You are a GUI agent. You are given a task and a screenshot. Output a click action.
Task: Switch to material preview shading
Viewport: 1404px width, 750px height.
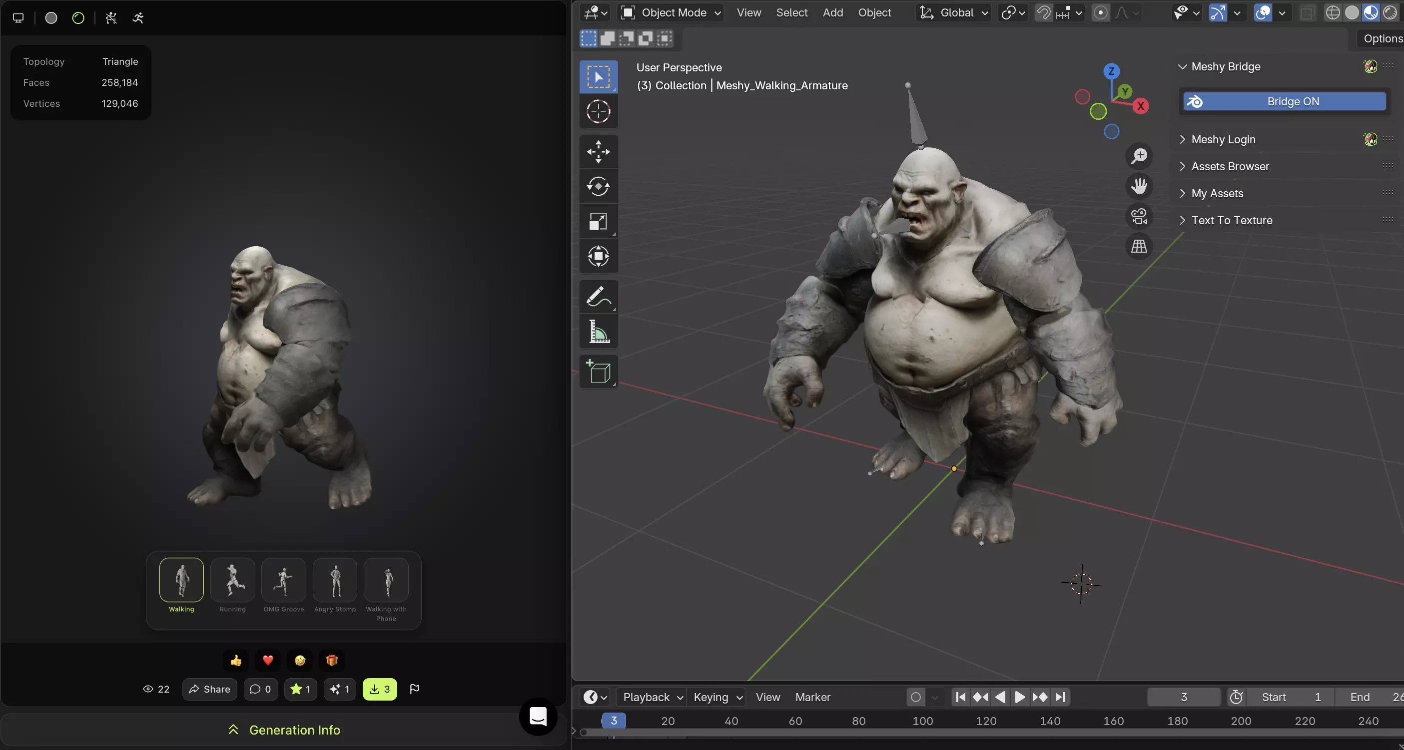(x=1371, y=12)
